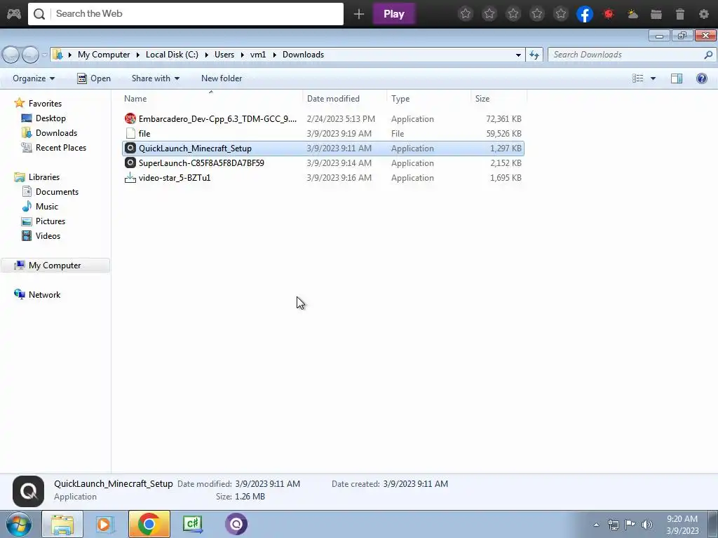
Task: Expand the address bar history dropdown
Action: point(518,55)
